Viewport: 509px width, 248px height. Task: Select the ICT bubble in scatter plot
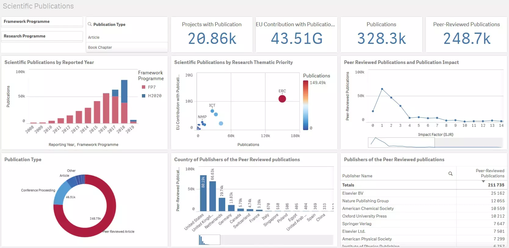point(212,111)
